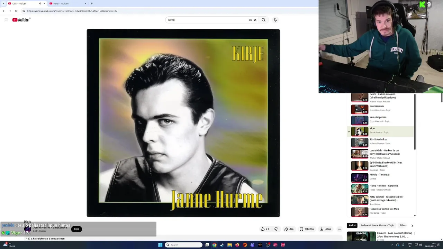The width and height of the screenshot is (443, 249).
Task: Open the red GTR app in taskbar
Action: pyautogui.click(x=283, y=245)
